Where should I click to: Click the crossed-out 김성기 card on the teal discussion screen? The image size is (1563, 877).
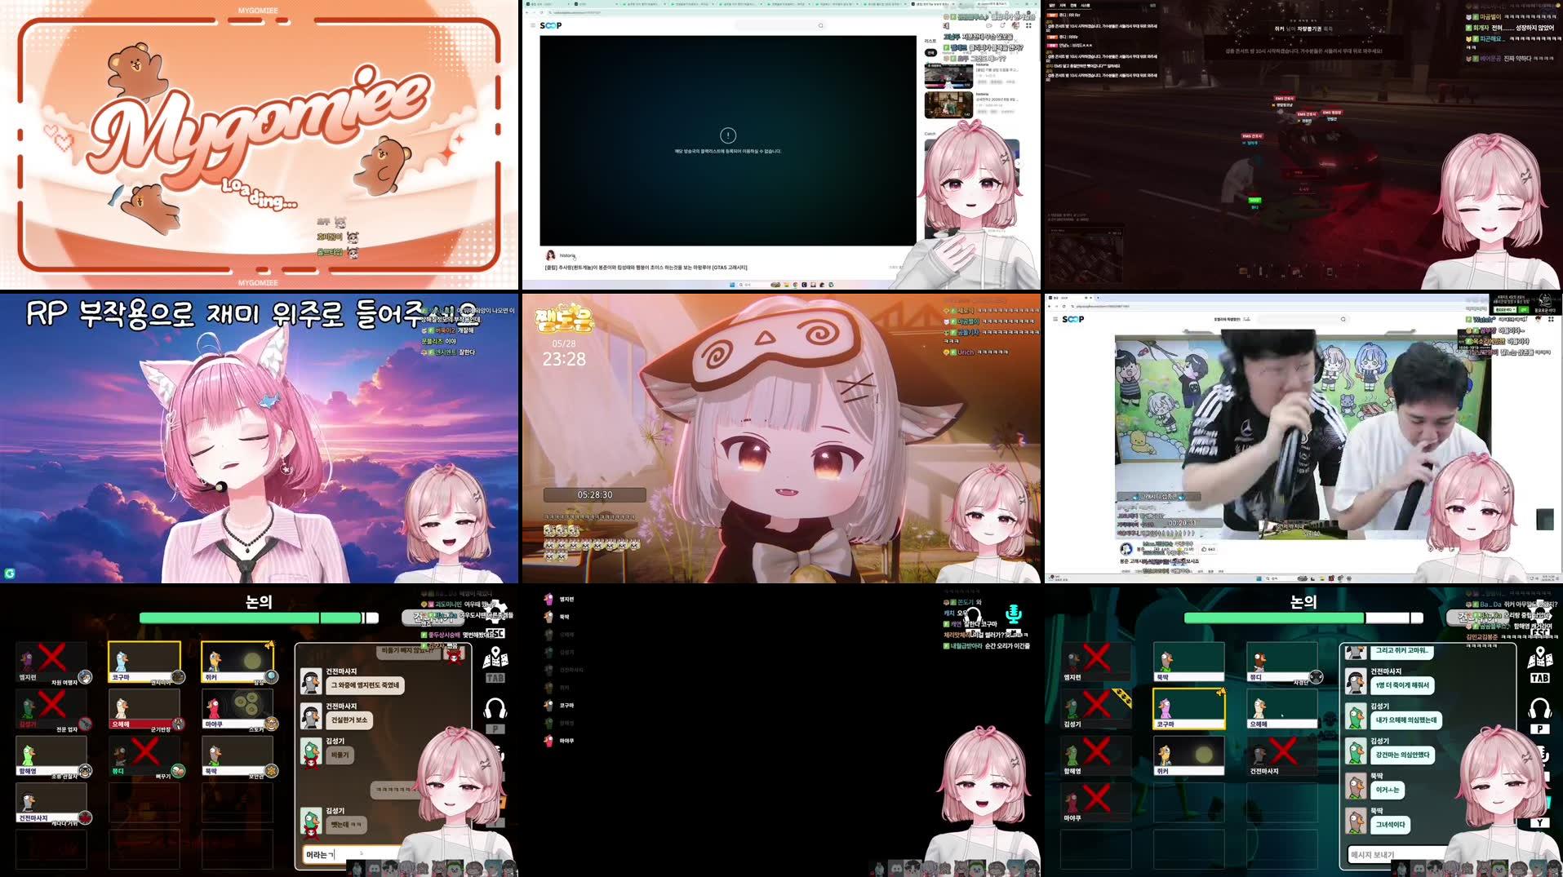[x=1095, y=709]
